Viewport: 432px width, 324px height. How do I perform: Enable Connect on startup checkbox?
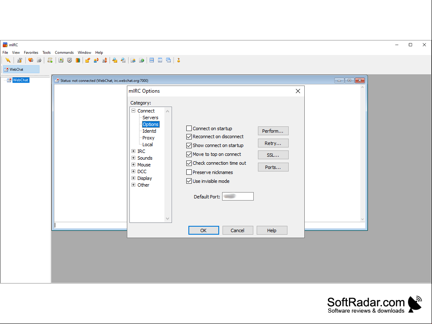click(189, 129)
